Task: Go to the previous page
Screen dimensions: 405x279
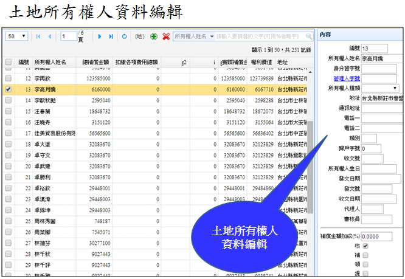Action: pyautogui.click(x=50, y=36)
